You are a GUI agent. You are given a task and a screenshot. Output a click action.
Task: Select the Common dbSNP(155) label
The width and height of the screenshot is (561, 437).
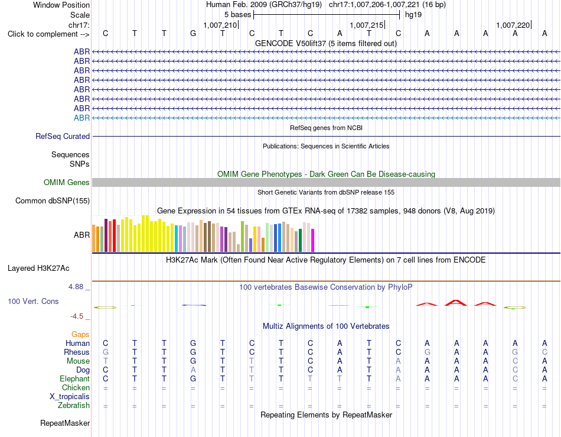[x=52, y=201]
